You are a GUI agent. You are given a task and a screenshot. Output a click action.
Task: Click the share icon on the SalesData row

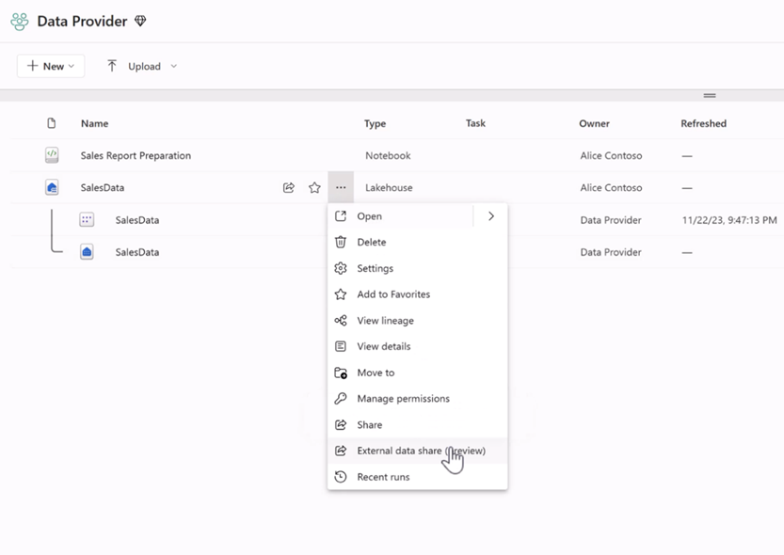point(289,188)
